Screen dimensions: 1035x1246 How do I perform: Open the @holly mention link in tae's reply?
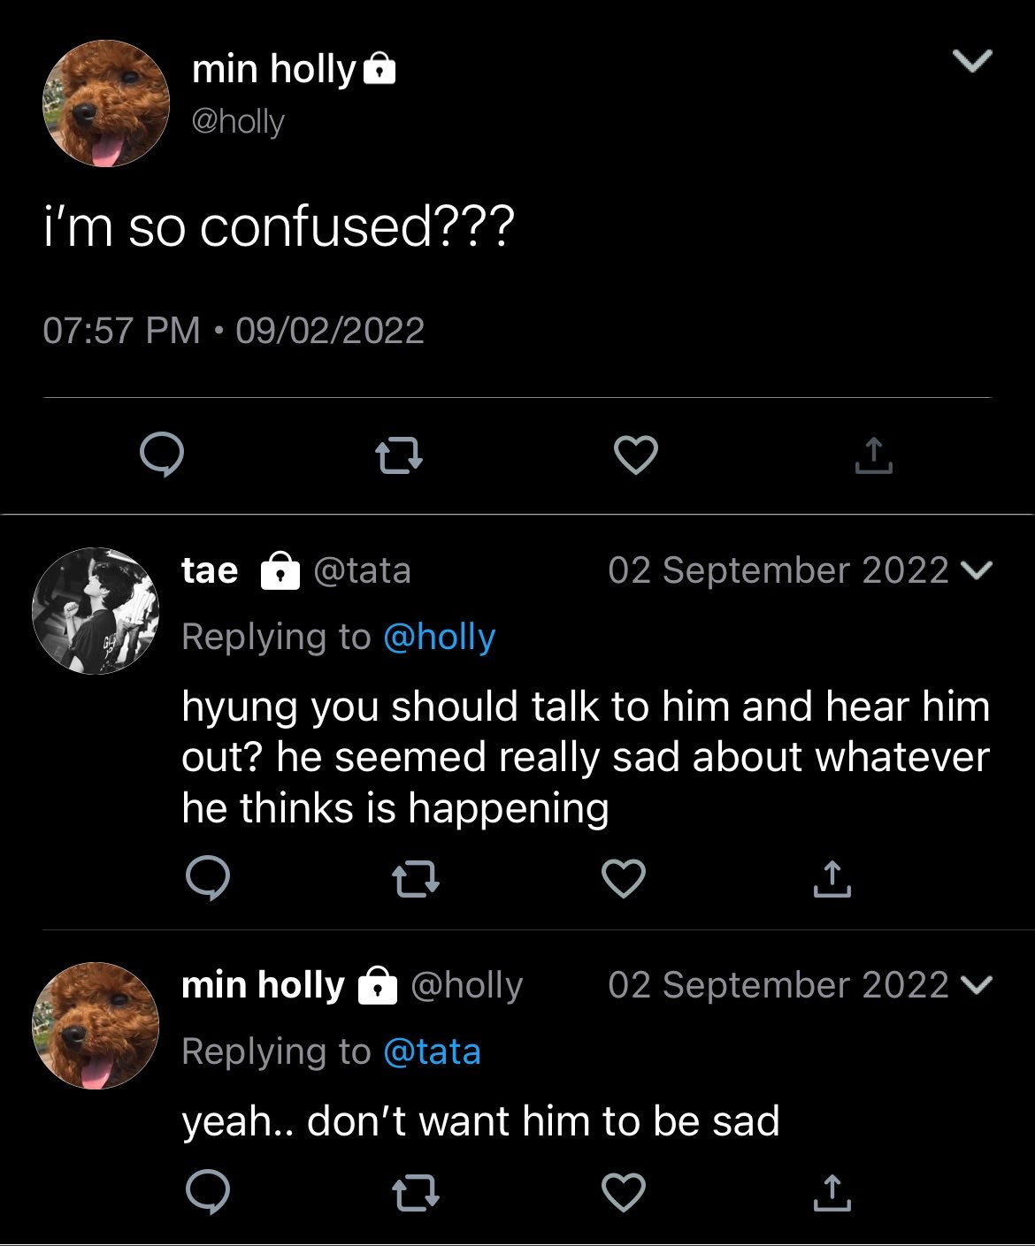[x=439, y=637]
